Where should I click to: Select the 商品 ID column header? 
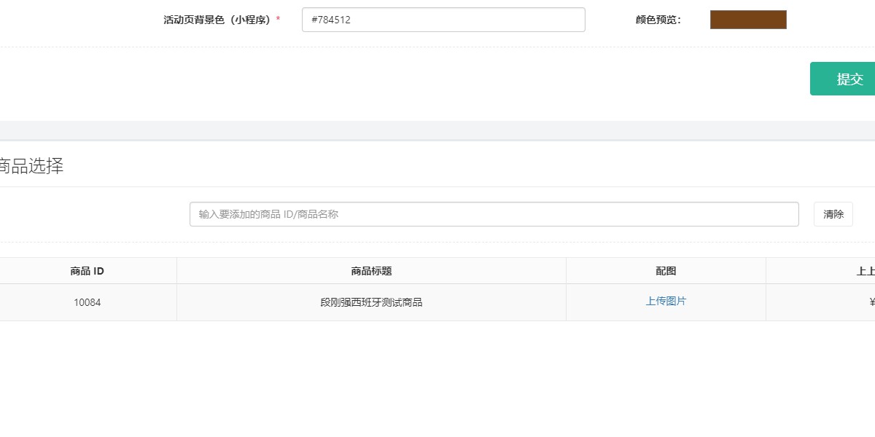tap(87, 271)
